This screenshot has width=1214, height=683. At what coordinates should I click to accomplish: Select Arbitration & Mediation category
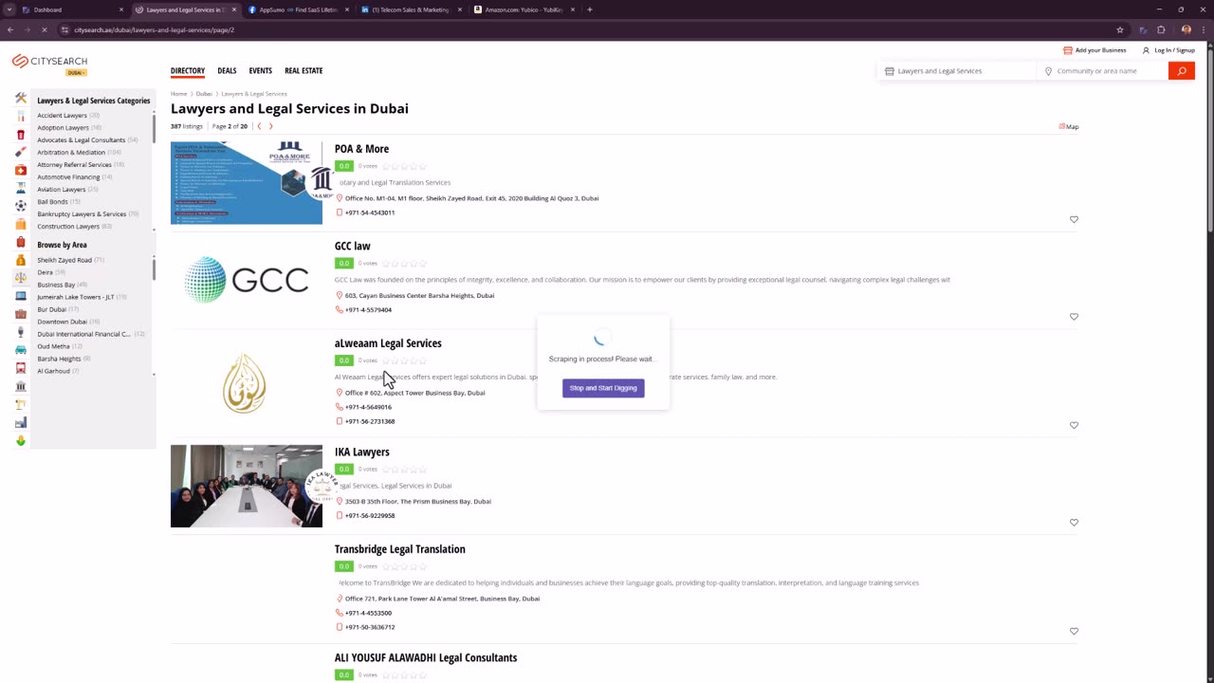pos(71,152)
